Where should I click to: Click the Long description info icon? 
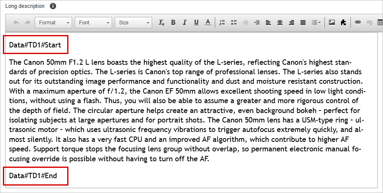(53, 6)
